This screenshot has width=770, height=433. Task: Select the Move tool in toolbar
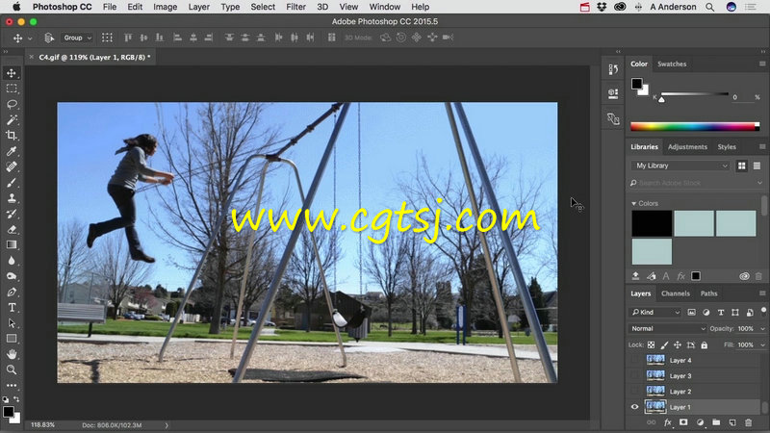click(x=12, y=73)
